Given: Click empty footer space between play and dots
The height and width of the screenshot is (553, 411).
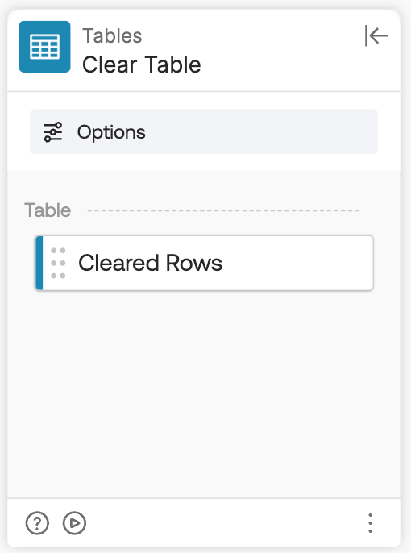Looking at the screenshot, I should [x=226, y=523].
